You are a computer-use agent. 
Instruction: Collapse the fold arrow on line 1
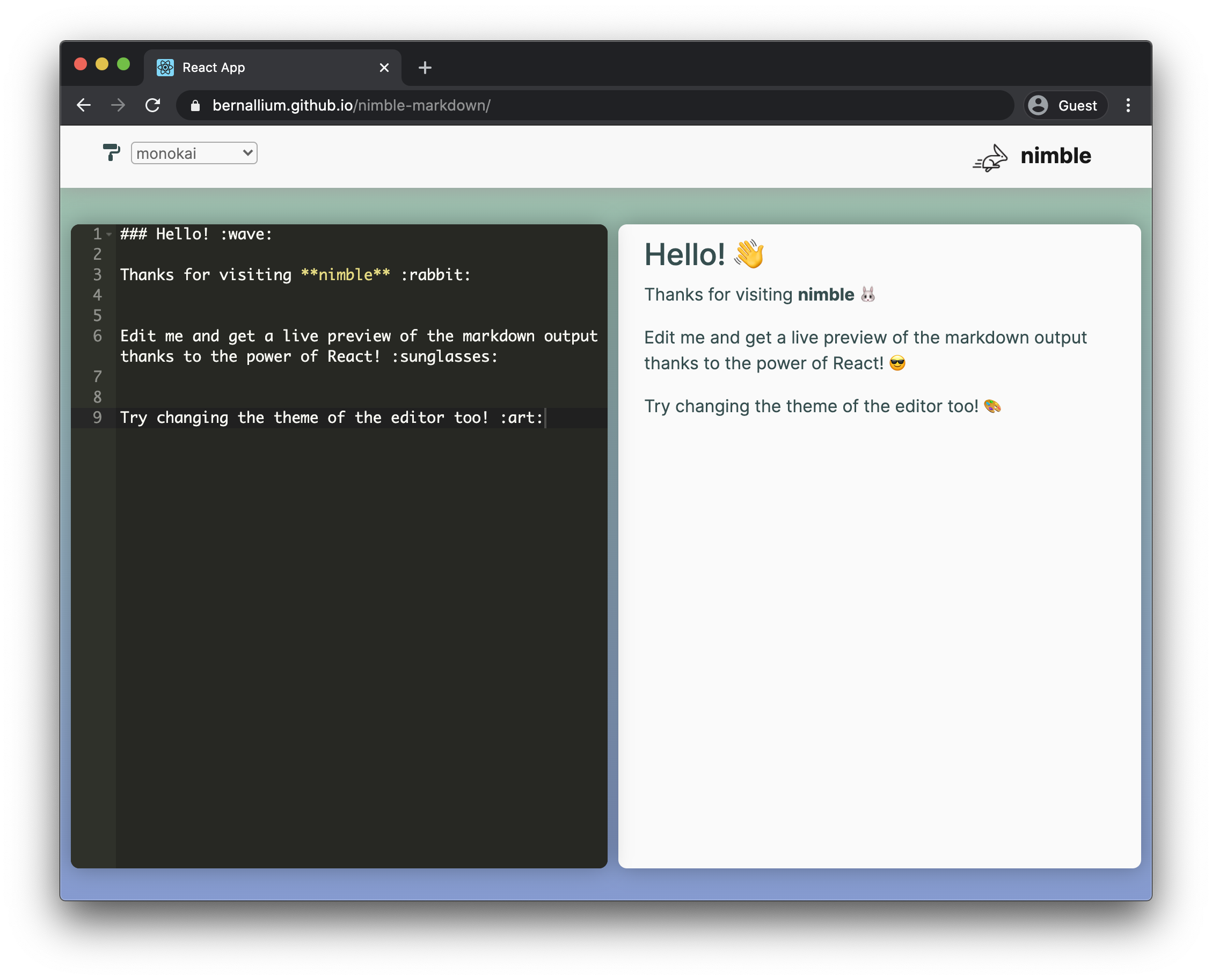tap(109, 235)
